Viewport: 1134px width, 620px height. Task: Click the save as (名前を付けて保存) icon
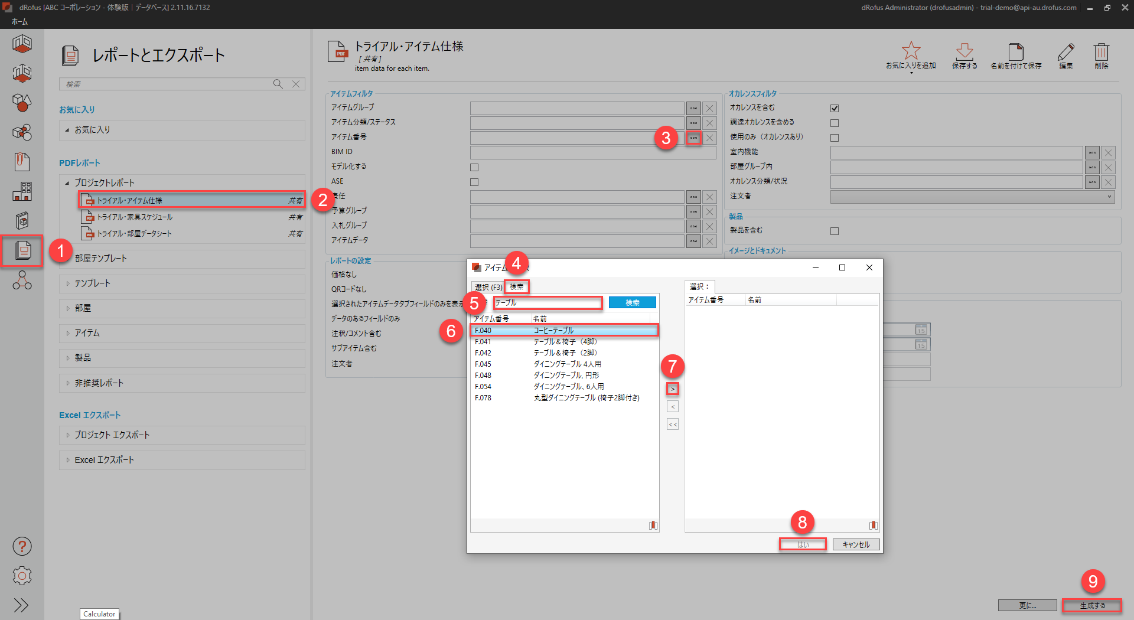pyautogui.click(x=1015, y=51)
